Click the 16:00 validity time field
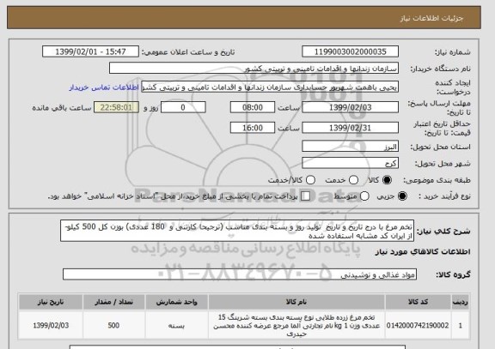 [x=253, y=128]
